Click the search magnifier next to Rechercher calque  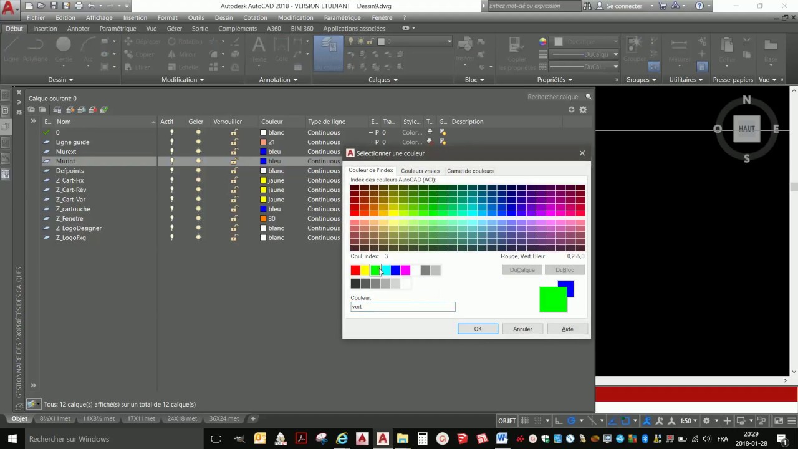[x=589, y=97]
